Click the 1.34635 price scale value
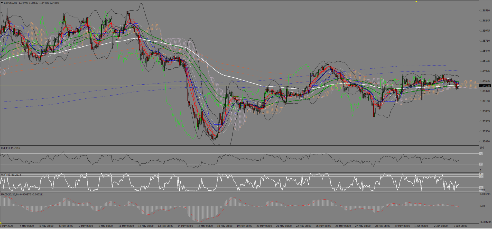The width and height of the screenshot is (492, 229). (x=485, y=81)
